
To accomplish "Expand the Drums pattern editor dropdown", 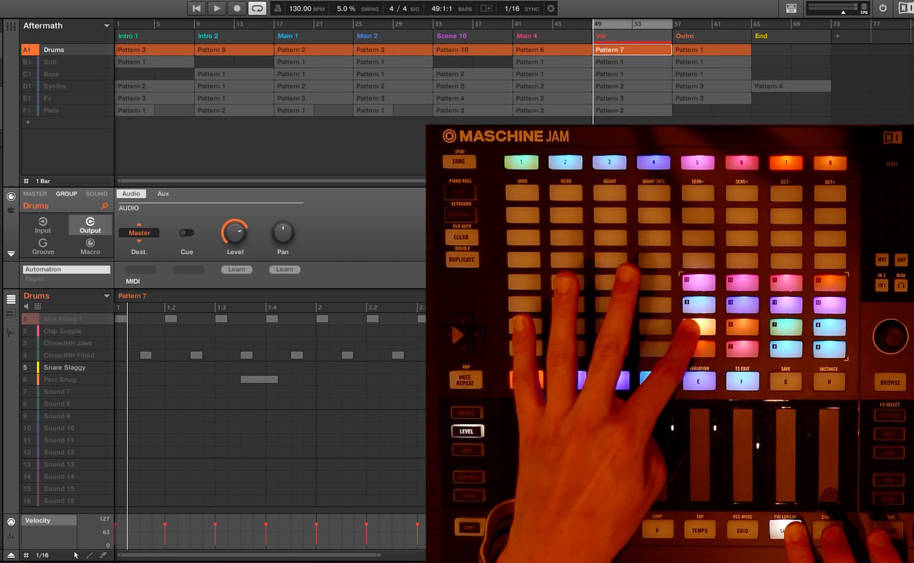I will tap(106, 296).
